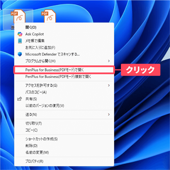Open プロパティ(R) at the menu bottom
Screen dimensions: 170x170
34,161
